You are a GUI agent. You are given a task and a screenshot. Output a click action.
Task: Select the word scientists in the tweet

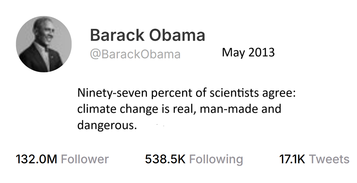[234, 93]
